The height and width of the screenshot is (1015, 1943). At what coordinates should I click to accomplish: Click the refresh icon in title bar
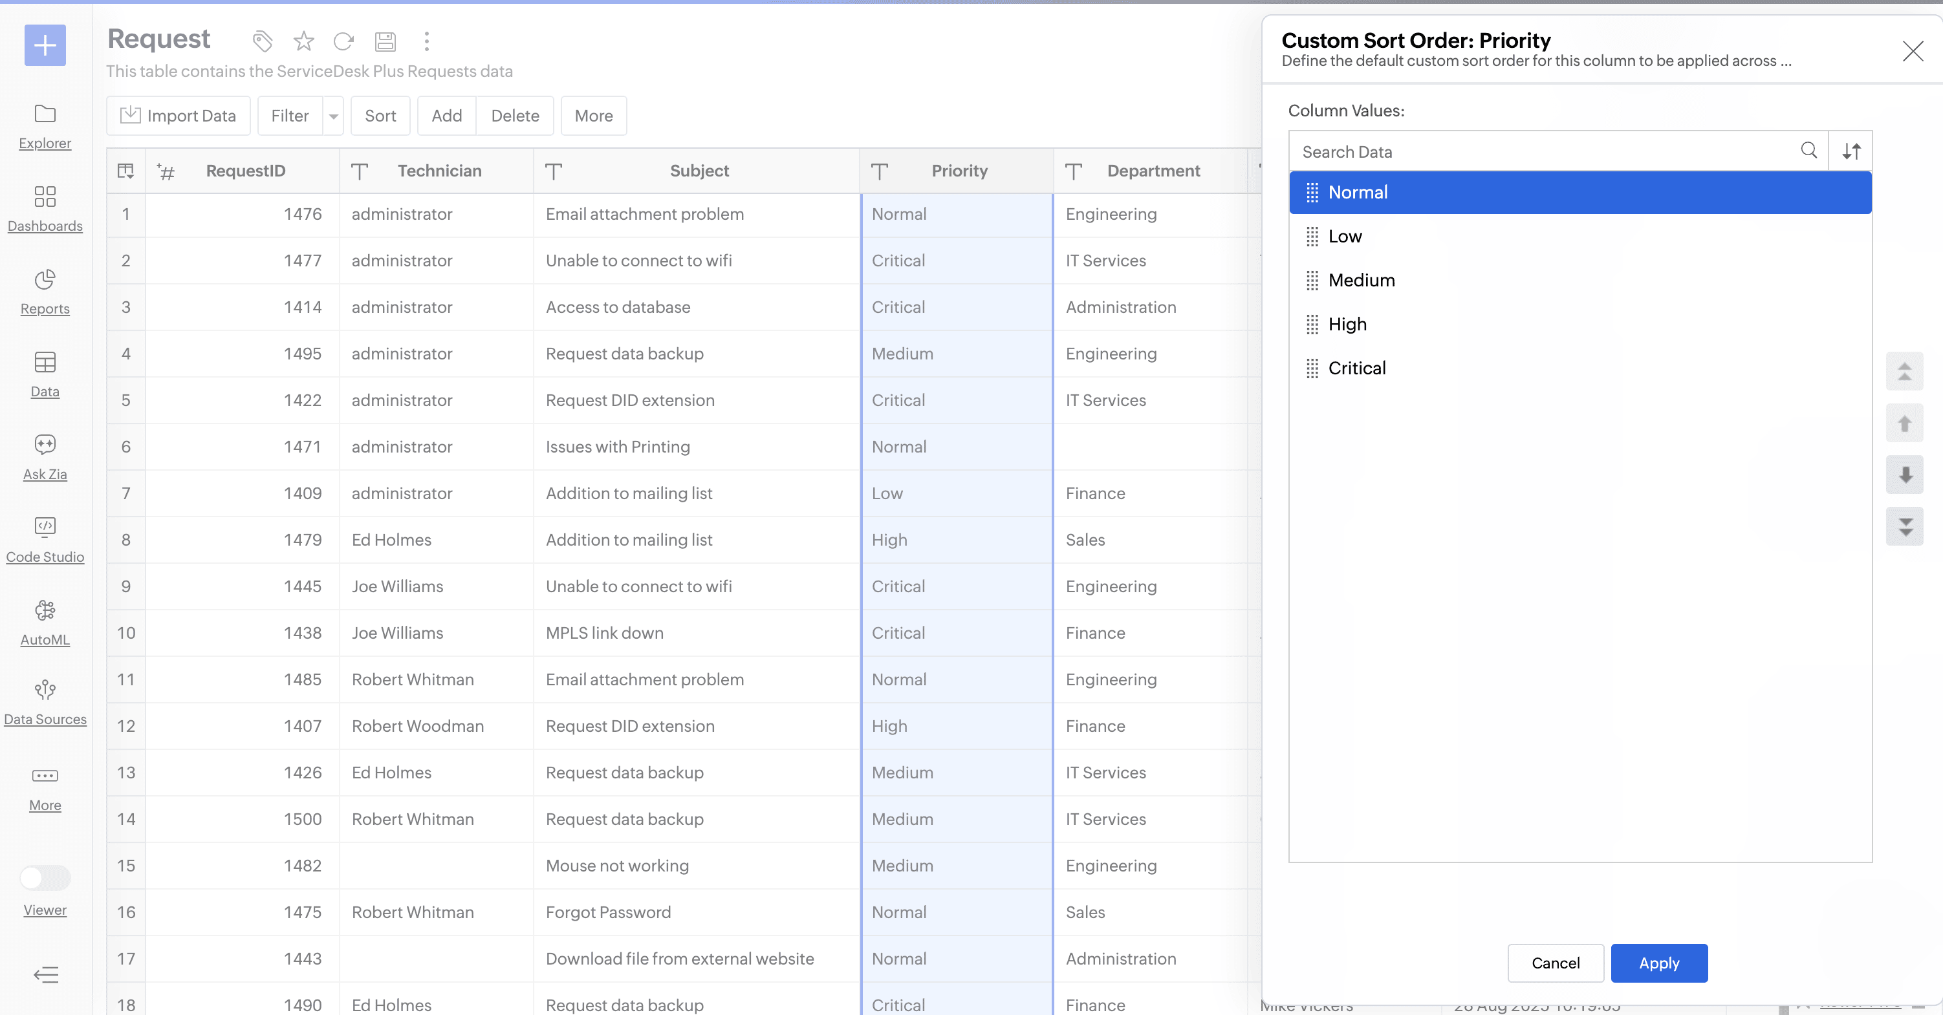click(344, 41)
